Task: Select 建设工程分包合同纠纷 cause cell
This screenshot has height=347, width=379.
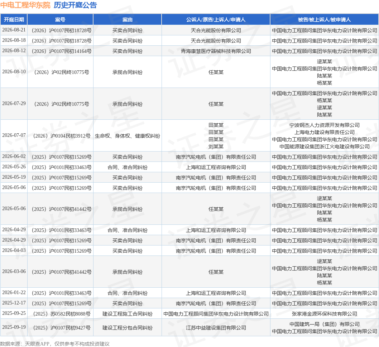Action: pyautogui.click(x=128, y=328)
